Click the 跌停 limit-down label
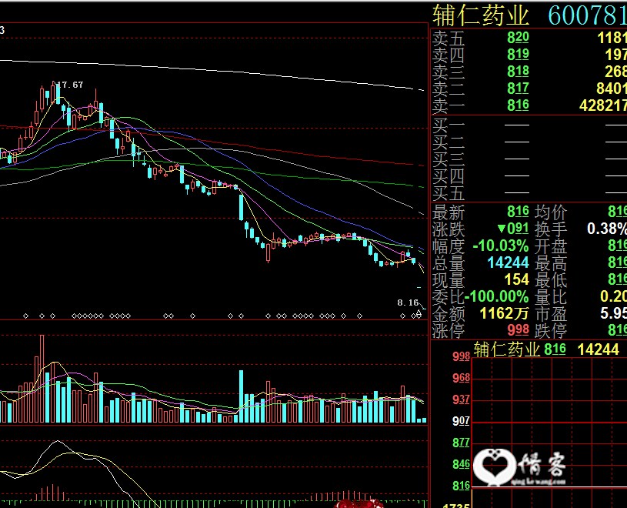 551,331
